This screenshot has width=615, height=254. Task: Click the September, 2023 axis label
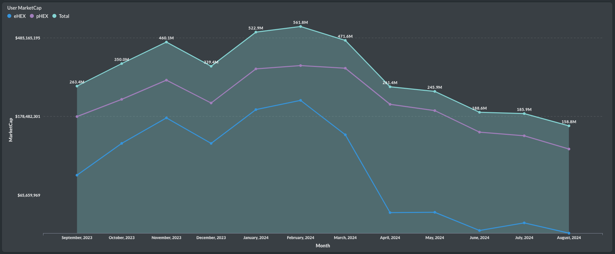tap(77, 238)
